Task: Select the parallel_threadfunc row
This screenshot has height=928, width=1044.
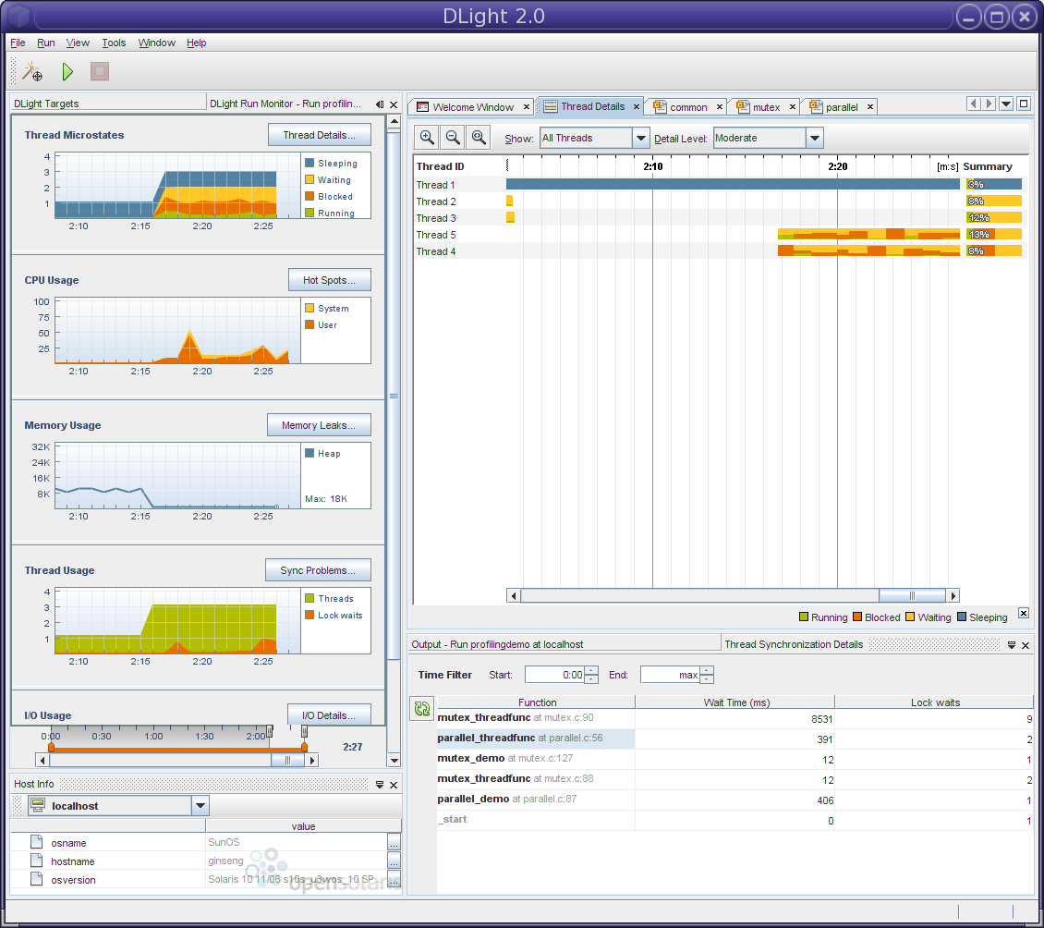Action: coord(735,739)
